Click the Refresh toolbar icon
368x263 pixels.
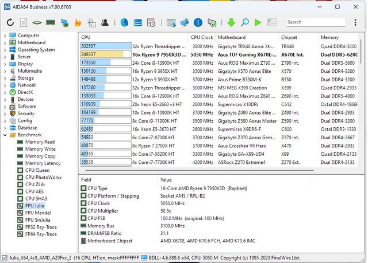point(10,22)
